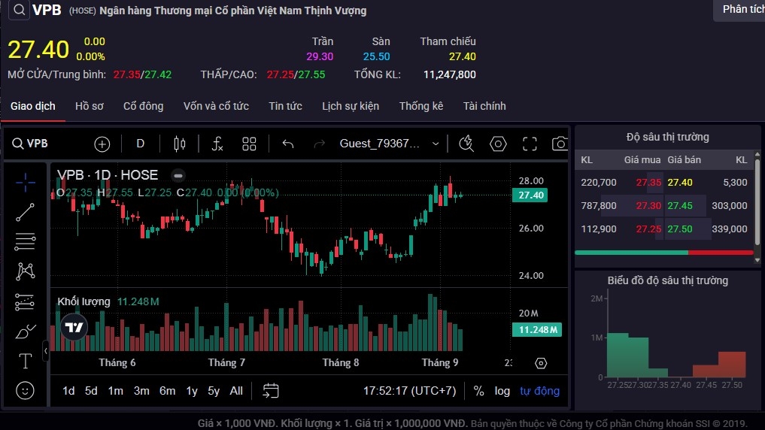Open the VPB symbol search in chart toolbar

pos(30,144)
